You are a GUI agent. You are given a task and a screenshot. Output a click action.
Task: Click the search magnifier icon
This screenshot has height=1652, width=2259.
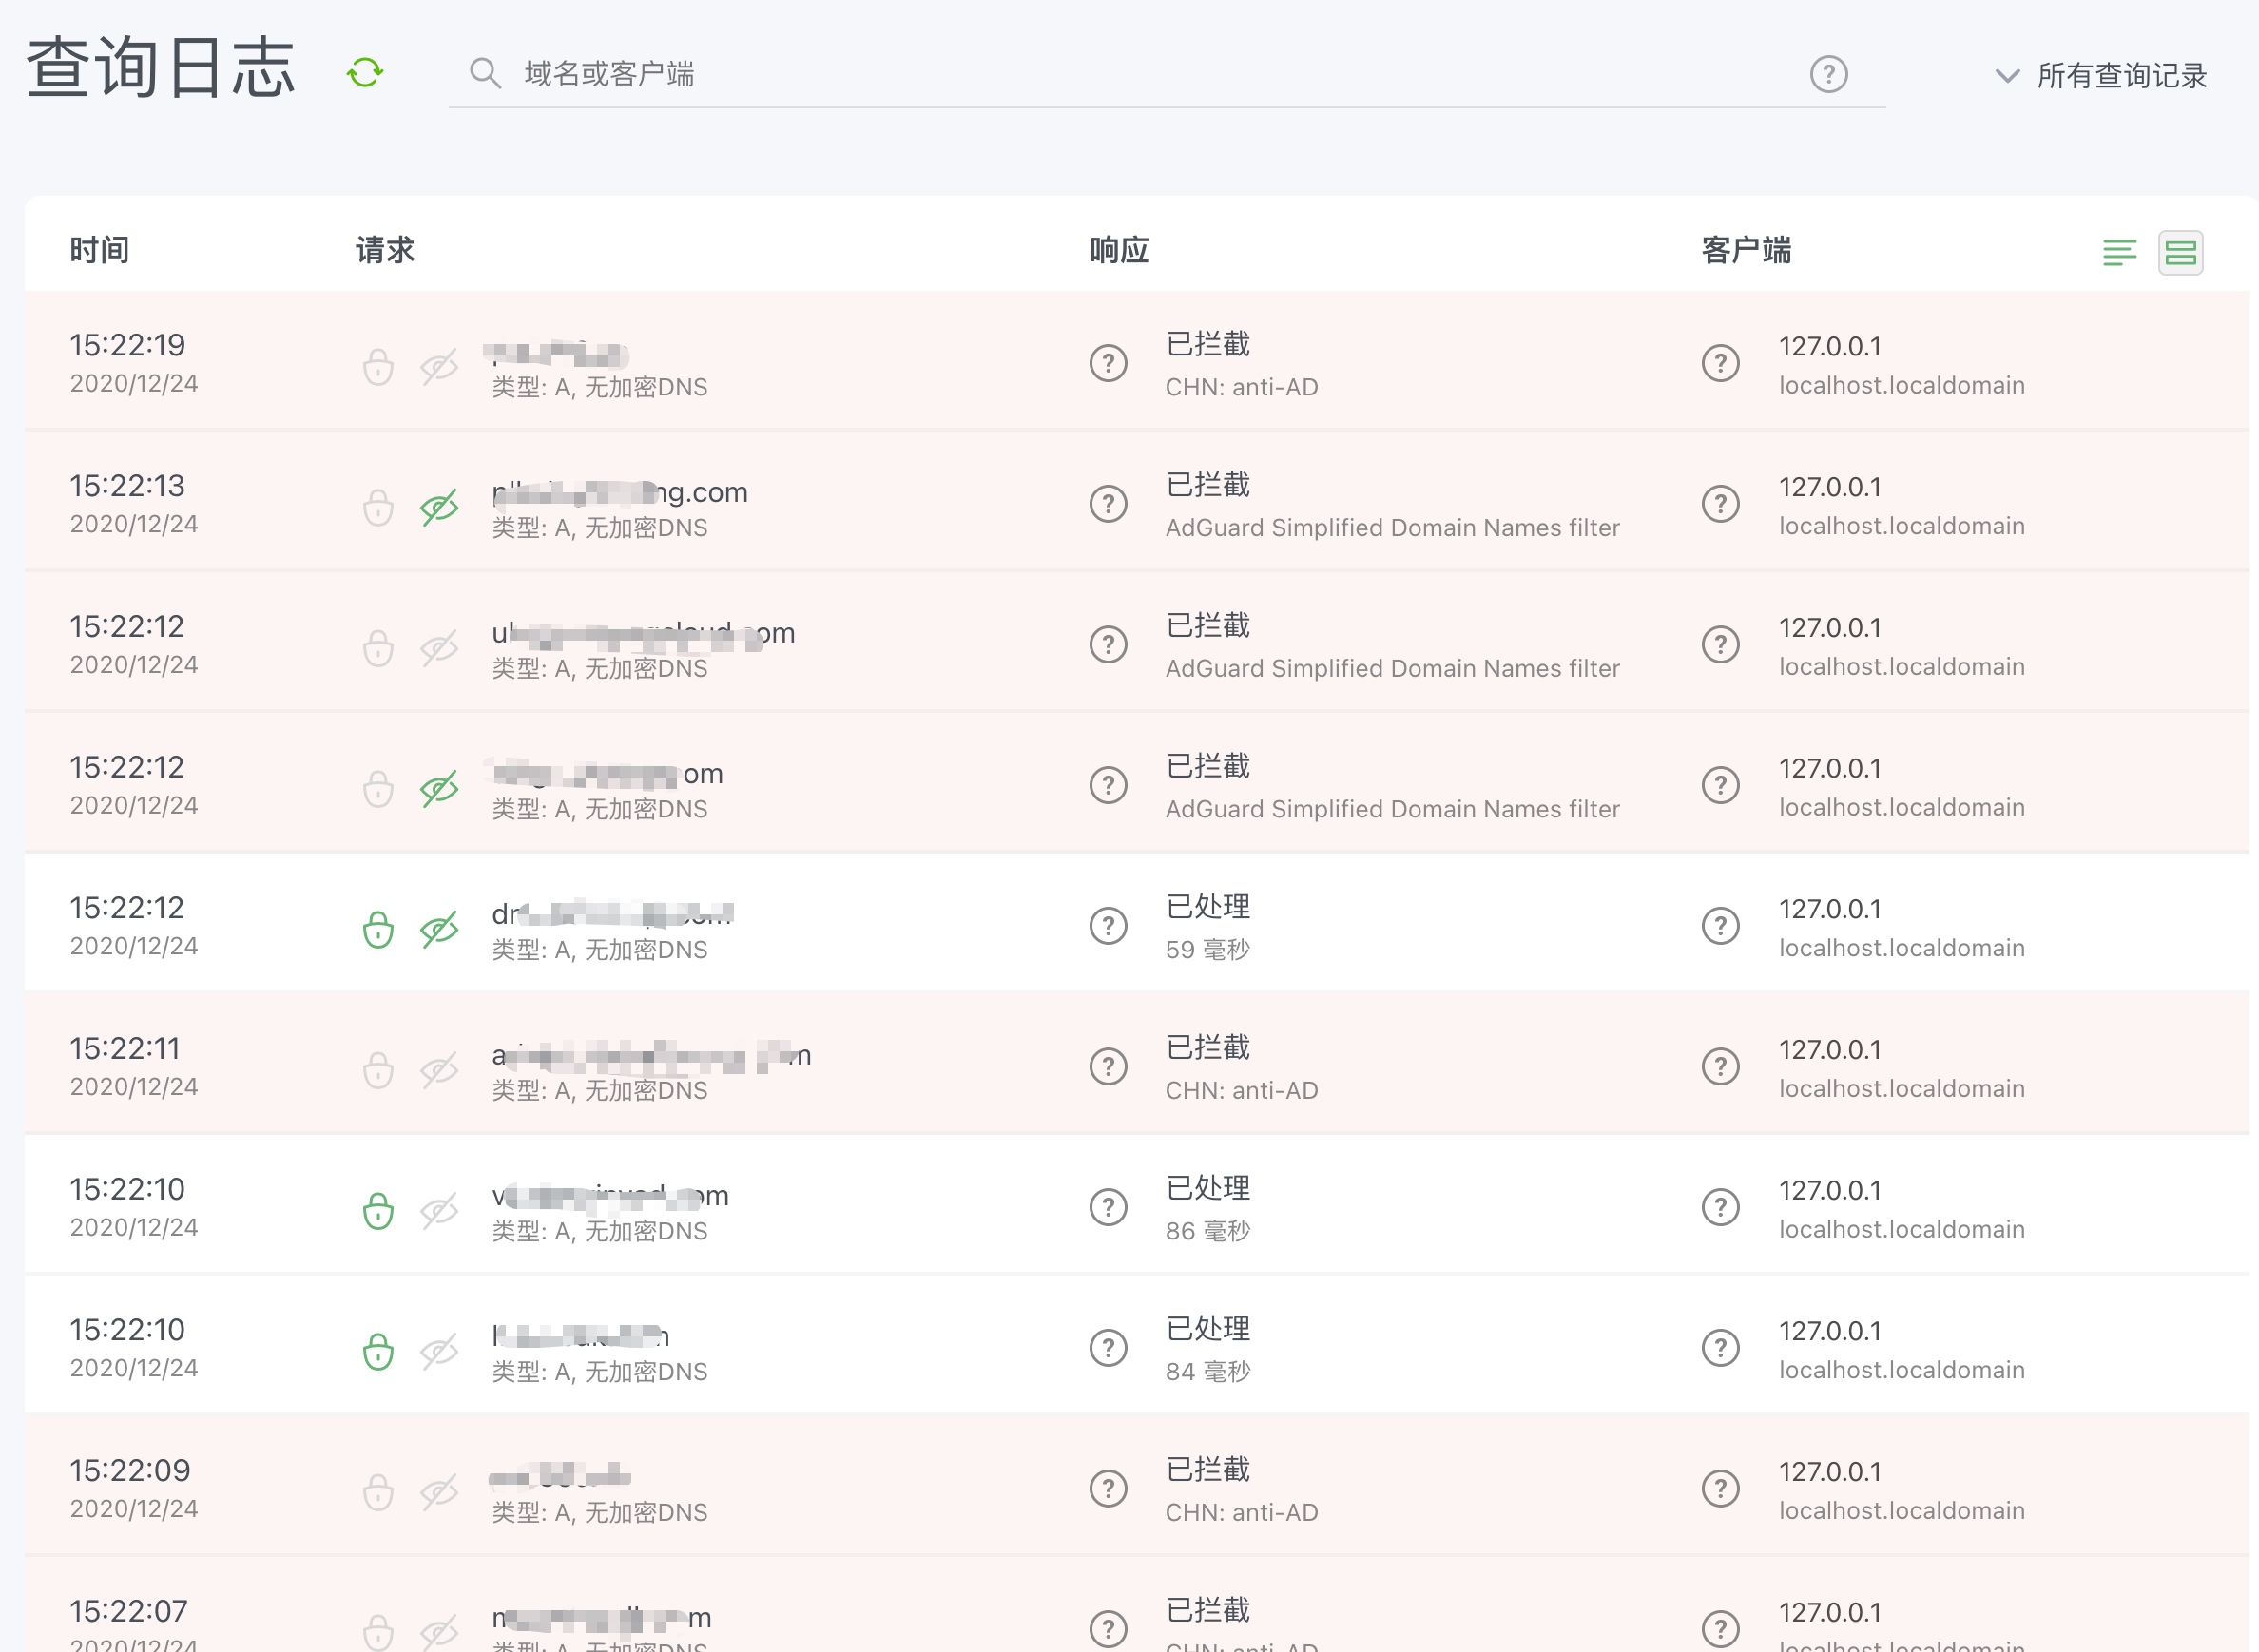[485, 73]
